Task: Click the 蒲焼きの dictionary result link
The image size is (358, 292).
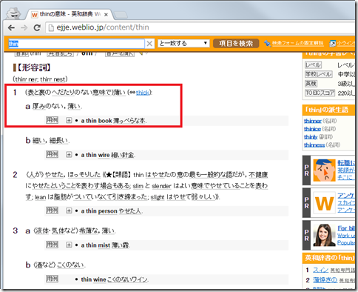Action: (325, 280)
